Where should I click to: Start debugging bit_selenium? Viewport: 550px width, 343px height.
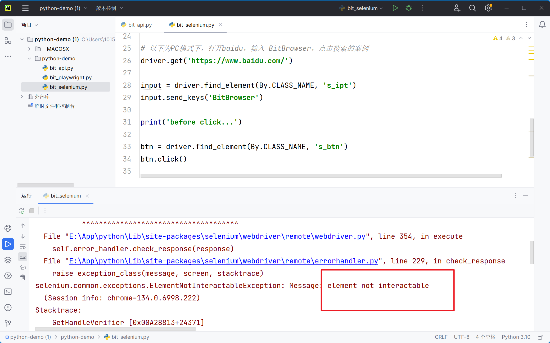[409, 8]
